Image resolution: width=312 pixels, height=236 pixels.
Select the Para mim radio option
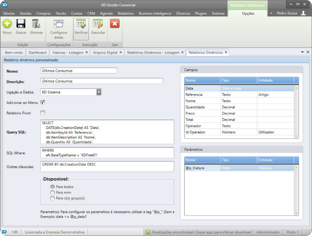53,193
